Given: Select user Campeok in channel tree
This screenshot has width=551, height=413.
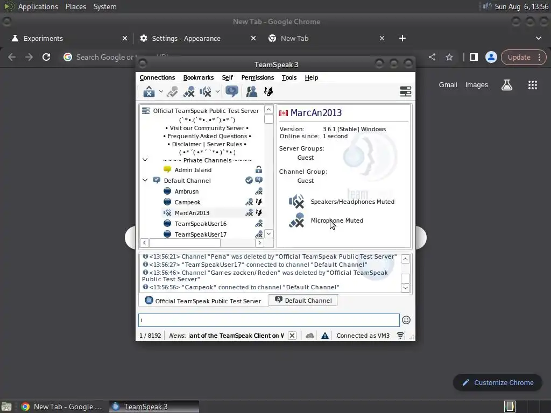Looking at the screenshot, I should (187, 202).
